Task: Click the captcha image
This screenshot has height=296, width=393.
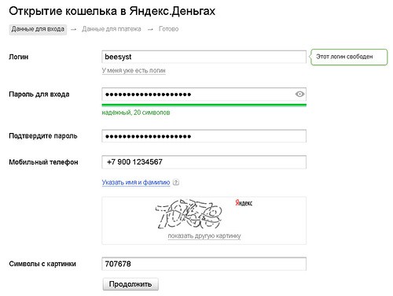Action: point(189,213)
